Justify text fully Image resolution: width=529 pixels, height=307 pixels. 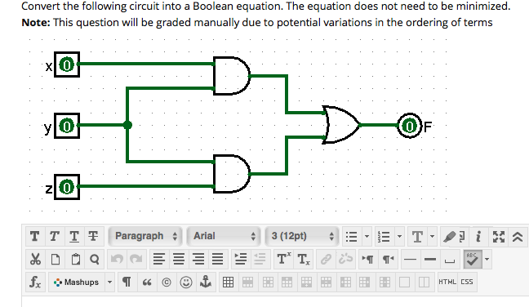pyautogui.click(x=218, y=260)
